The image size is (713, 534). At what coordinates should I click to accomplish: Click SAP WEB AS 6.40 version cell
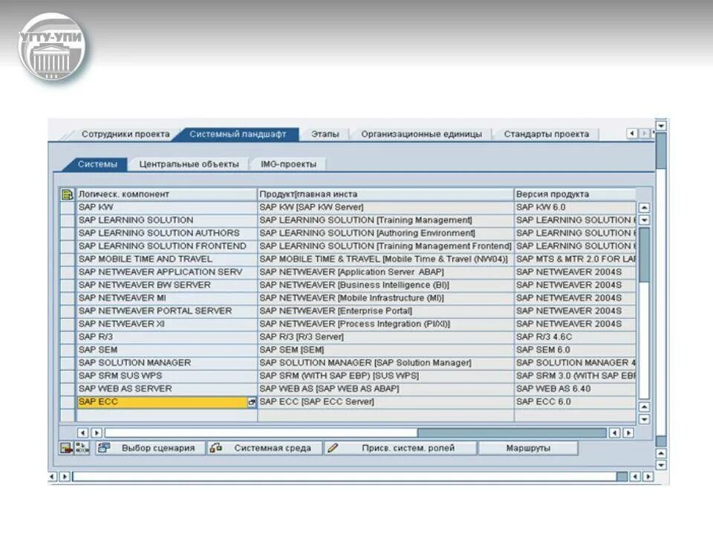tap(575, 389)
